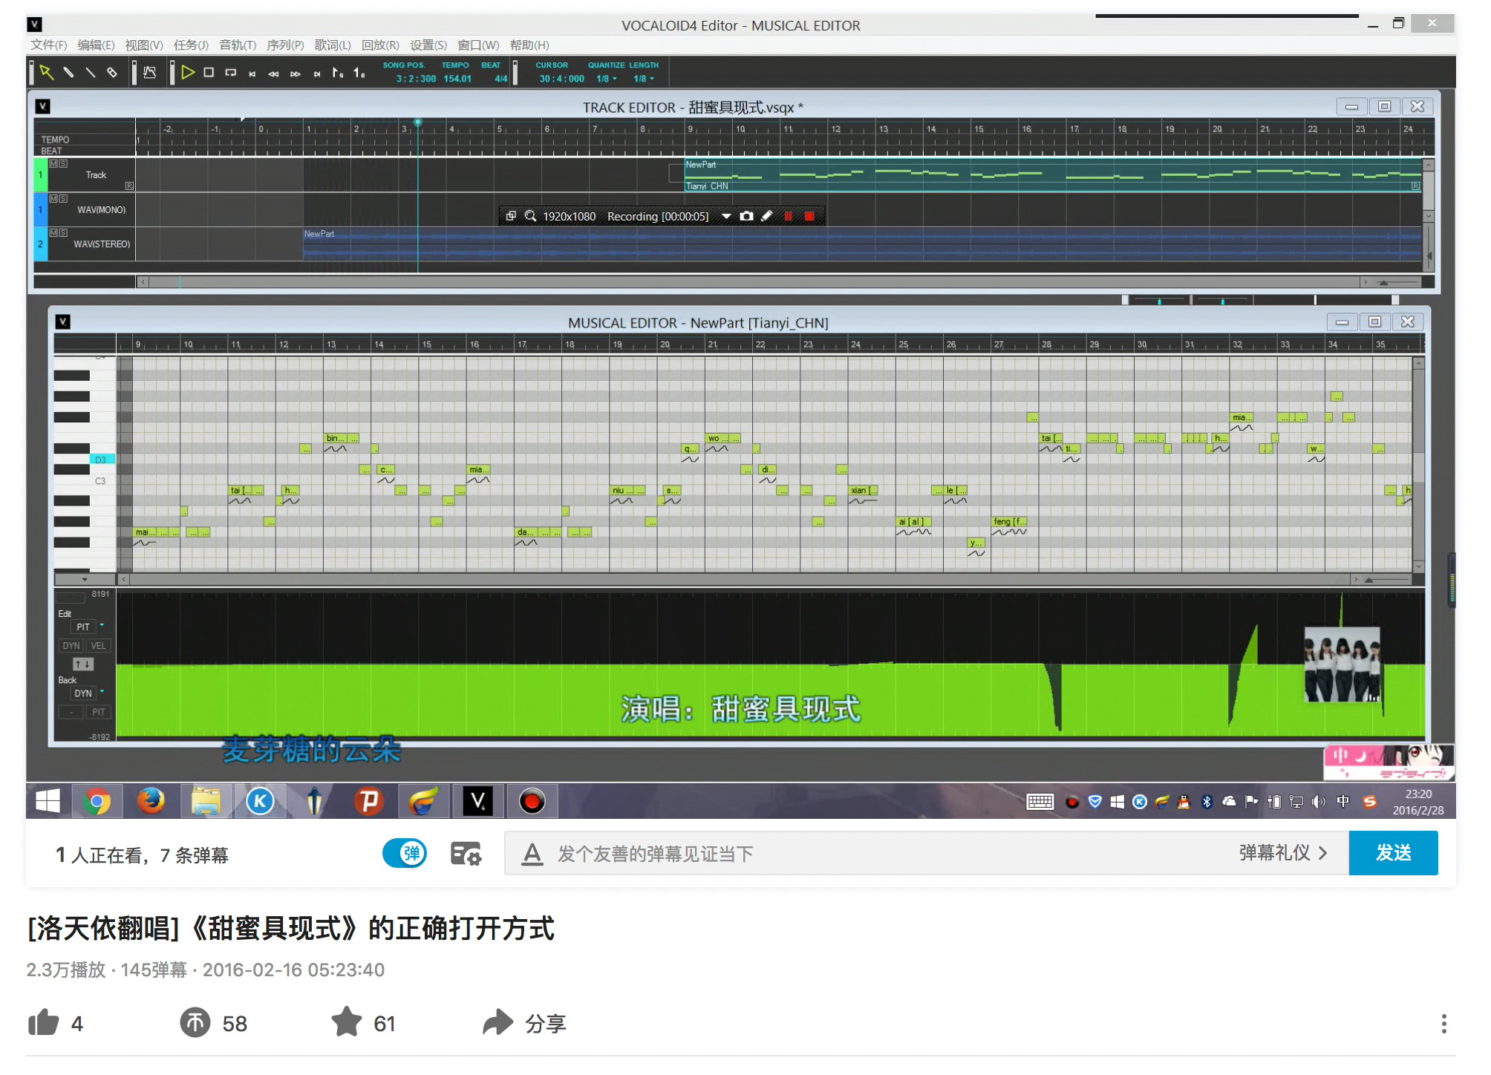Stop playback with the square button

click(x=209, y=72)
